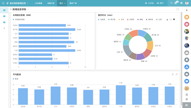Screen dimensions: 191x108
Task: Toggle 王许 legend item in pie chart
Action: point(121,19)
